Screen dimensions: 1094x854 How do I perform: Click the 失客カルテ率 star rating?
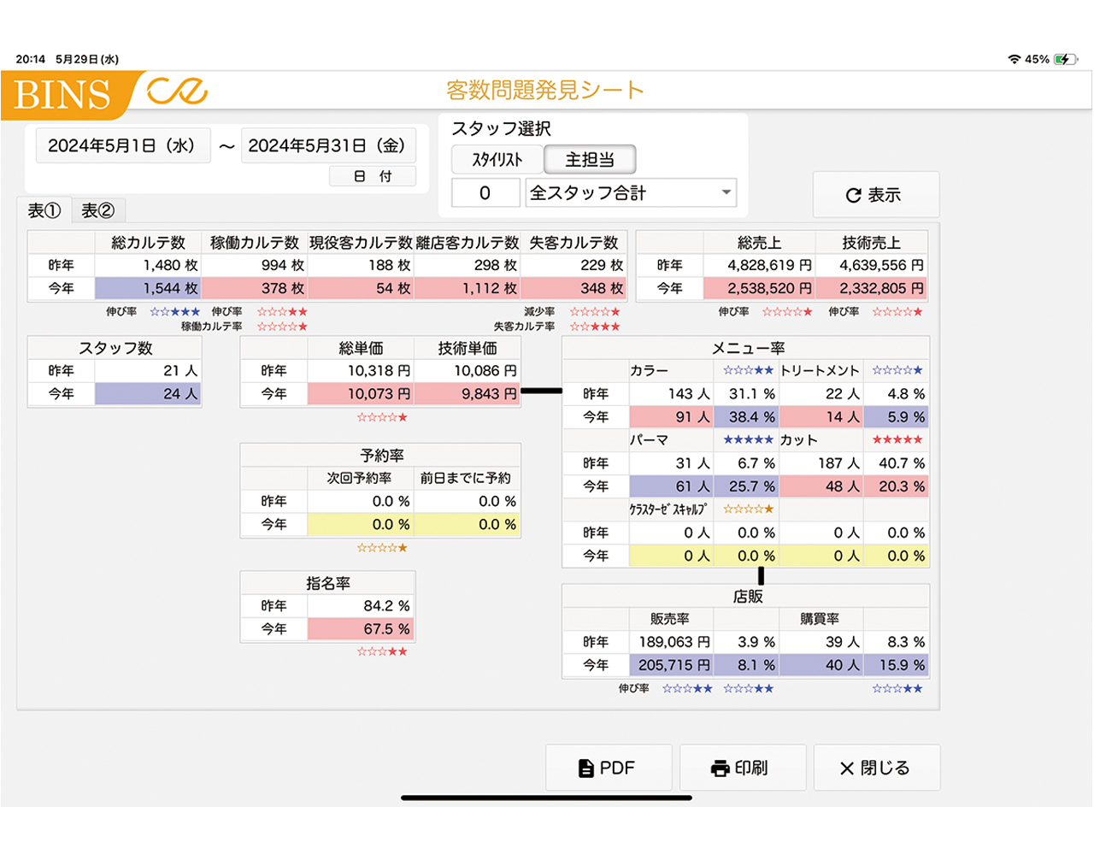(x=595, y=327)
